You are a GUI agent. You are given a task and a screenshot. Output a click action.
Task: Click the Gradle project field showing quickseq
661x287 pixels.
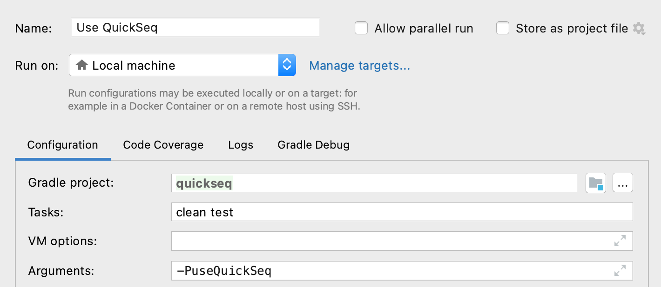click(374, 183)
